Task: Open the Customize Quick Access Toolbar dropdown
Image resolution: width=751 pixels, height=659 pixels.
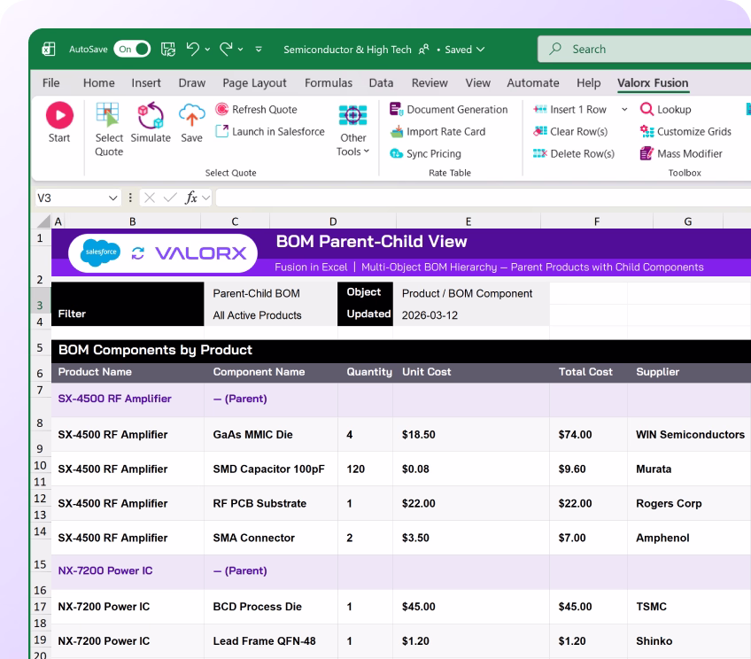Action: click(259, 50)
